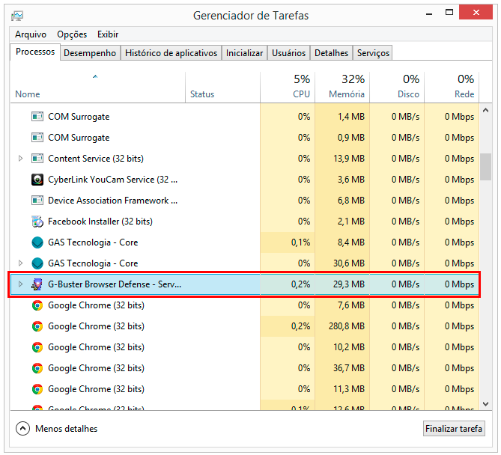Image resolution: width=501 pixels, height=455 pixels.
Task: Switch to the Serviços tab
Action: tap(373, 53)
